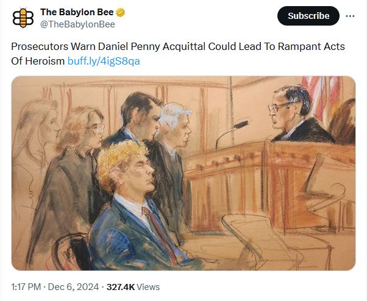
Task: Click the 1:17 PM timestamp
Action: (x=27, y=286)
